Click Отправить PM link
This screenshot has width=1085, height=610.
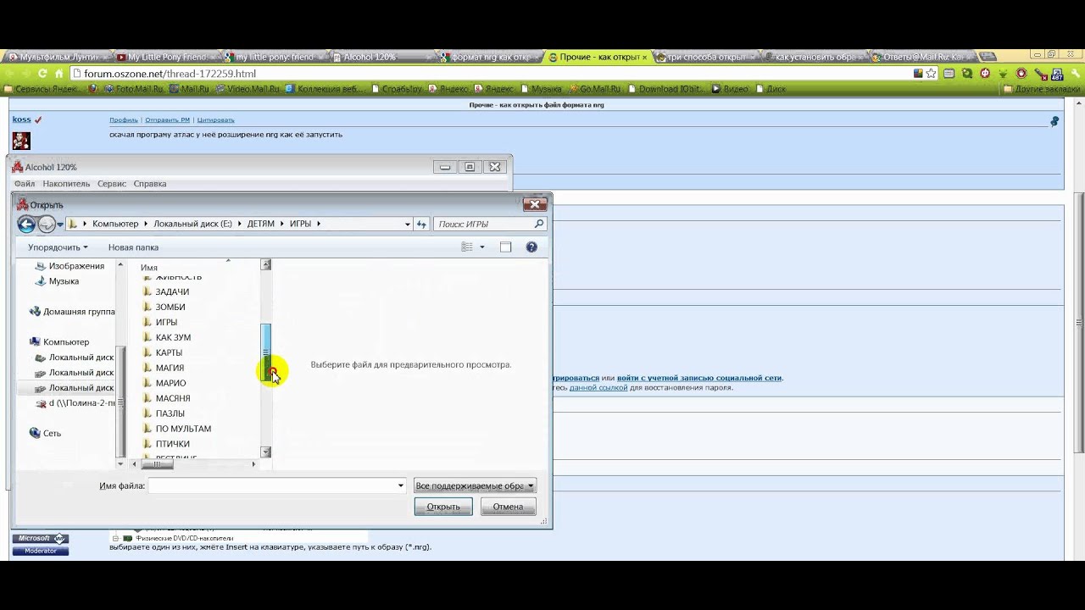tap(167, 120)
